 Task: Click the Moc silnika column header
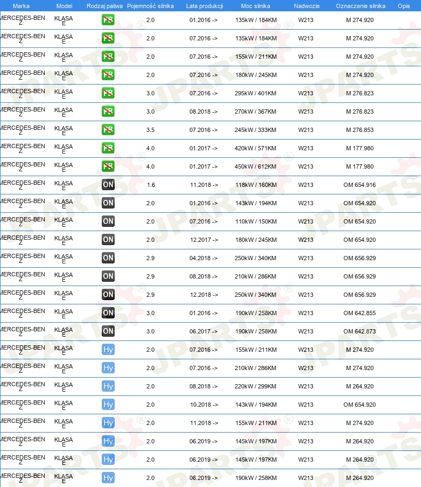[x=256, y=6]
